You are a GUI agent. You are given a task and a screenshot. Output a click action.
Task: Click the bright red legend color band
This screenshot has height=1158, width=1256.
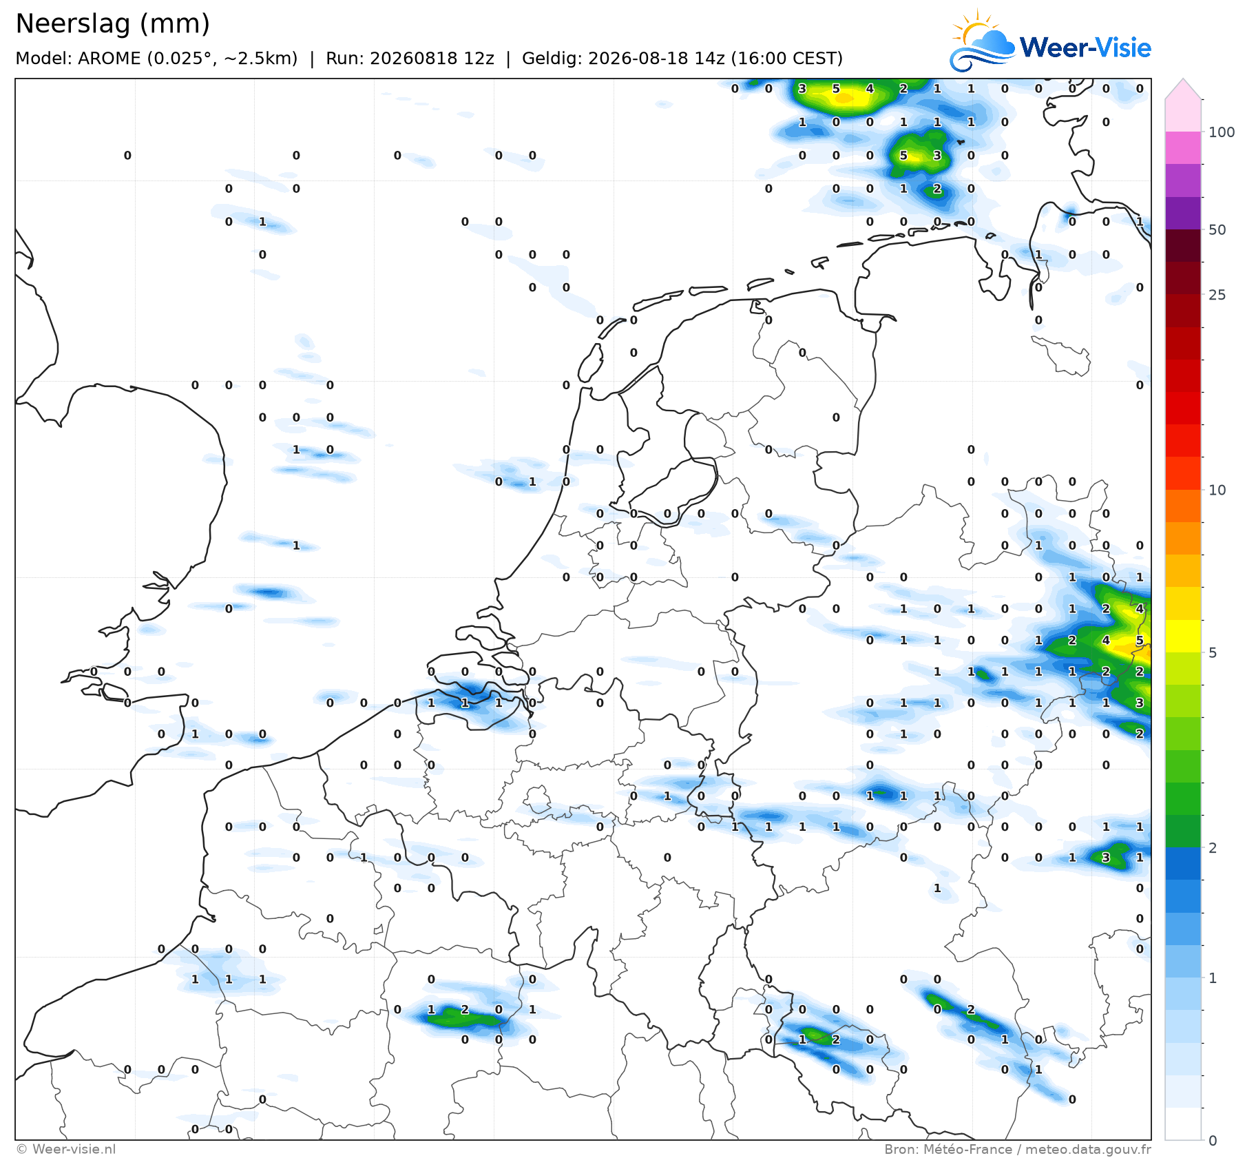[1183, 408]
